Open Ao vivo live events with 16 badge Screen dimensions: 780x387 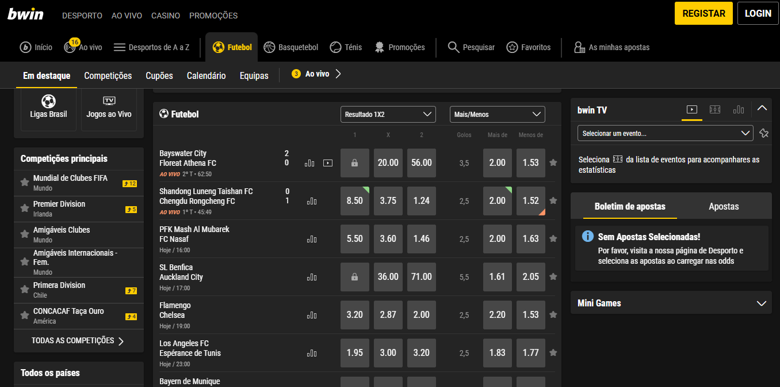pos(83,47)
